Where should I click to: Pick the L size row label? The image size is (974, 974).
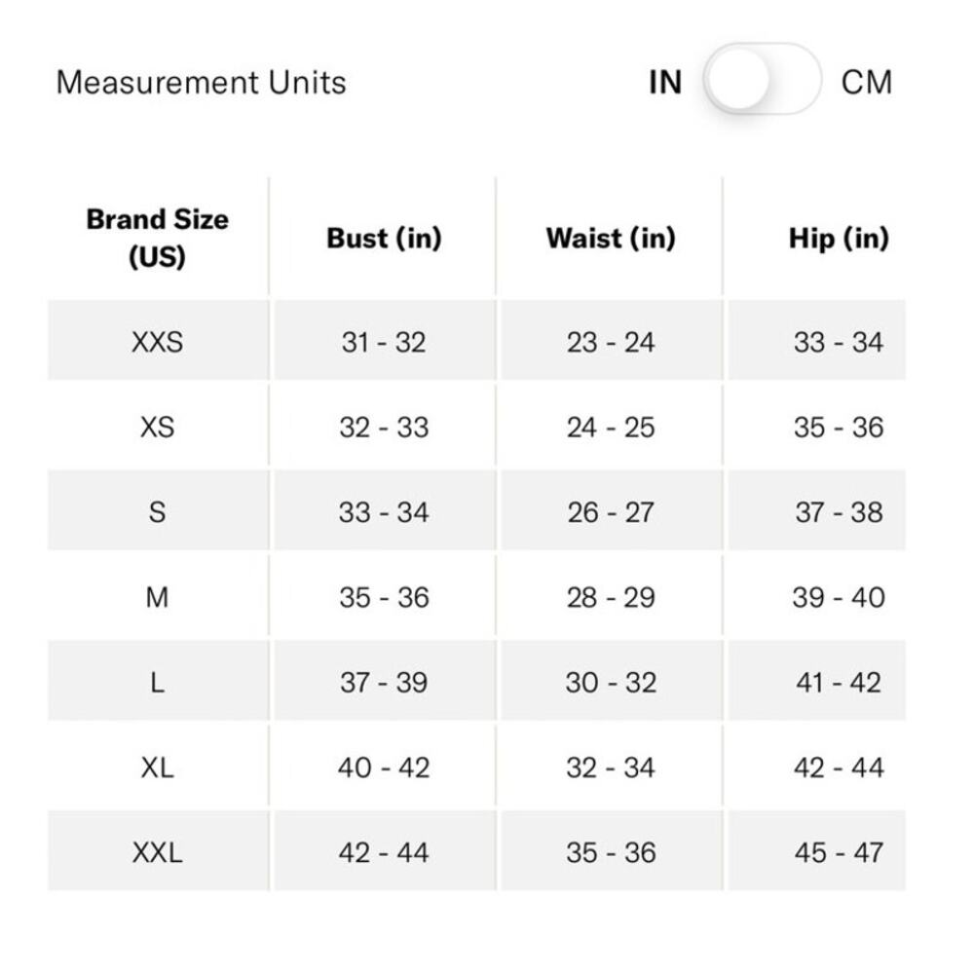point(157,682)
